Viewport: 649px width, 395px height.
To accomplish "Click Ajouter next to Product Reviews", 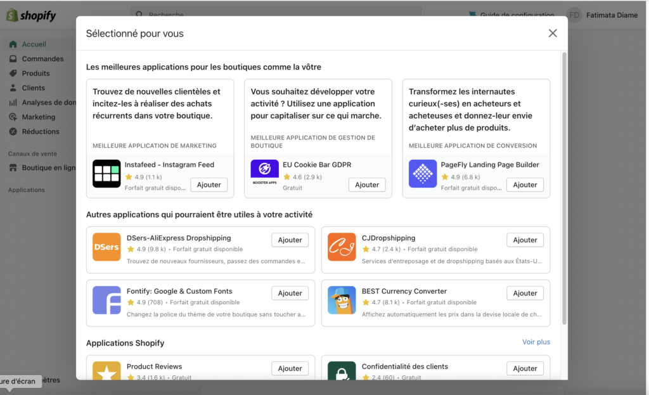I will coord(290,368).
